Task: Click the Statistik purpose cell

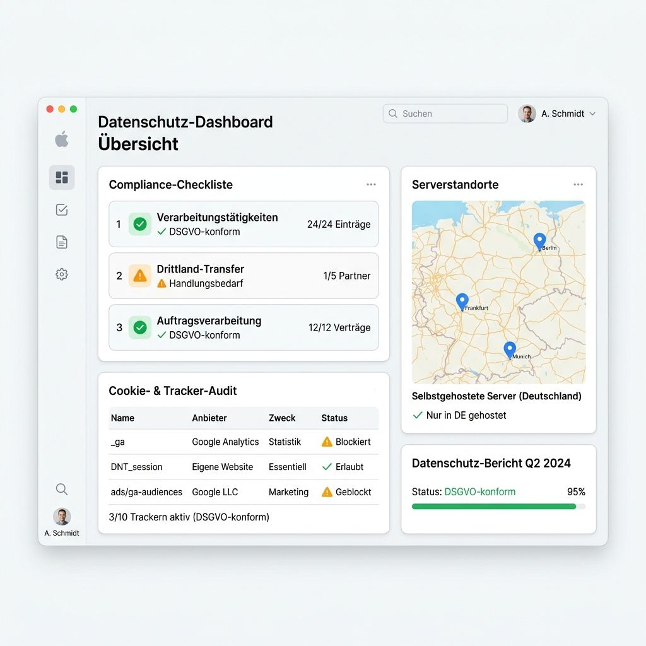Action: 285,442
